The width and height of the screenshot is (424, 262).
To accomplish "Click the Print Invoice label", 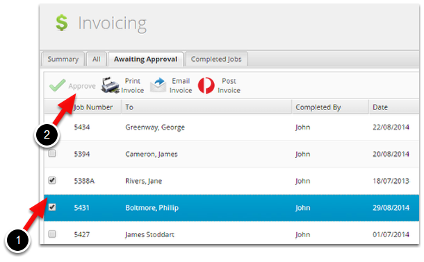I will tap(133, 85).
